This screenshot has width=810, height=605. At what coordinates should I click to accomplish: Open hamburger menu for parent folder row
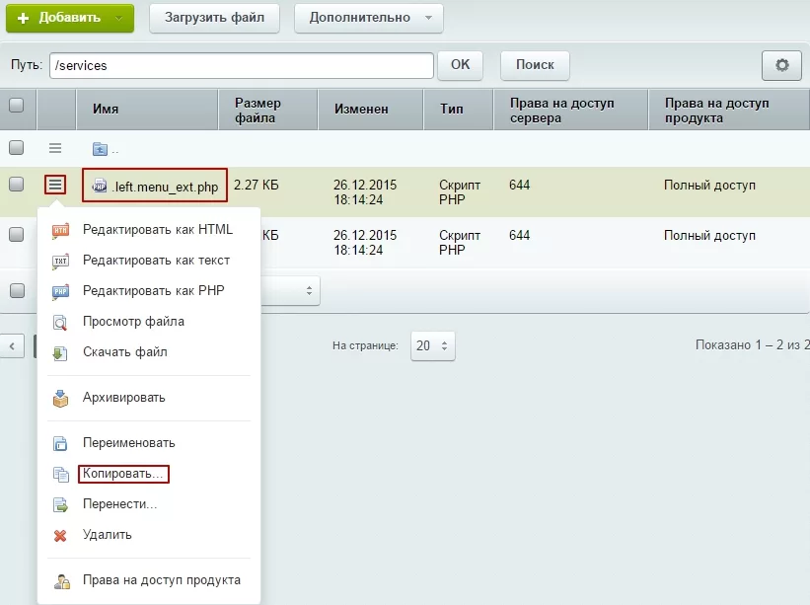(x=55, y=148)
